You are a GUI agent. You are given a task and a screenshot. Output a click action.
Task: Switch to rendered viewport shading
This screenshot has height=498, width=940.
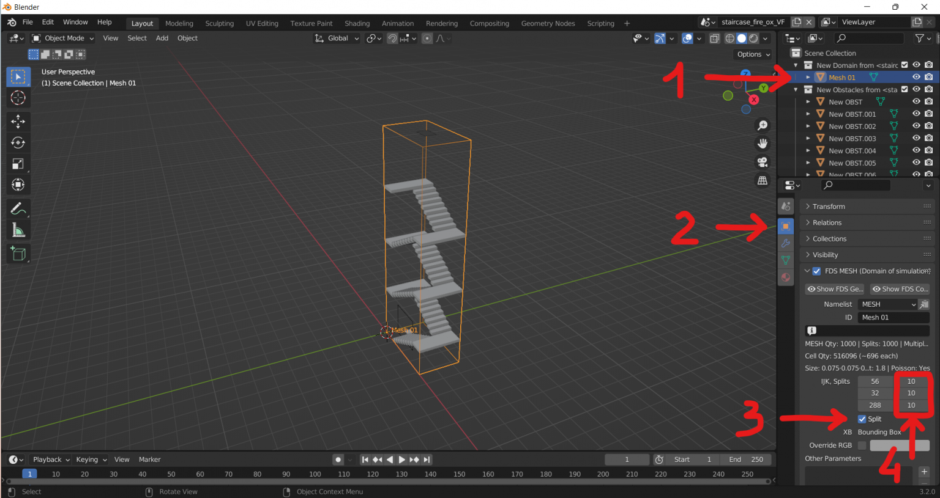753,38
